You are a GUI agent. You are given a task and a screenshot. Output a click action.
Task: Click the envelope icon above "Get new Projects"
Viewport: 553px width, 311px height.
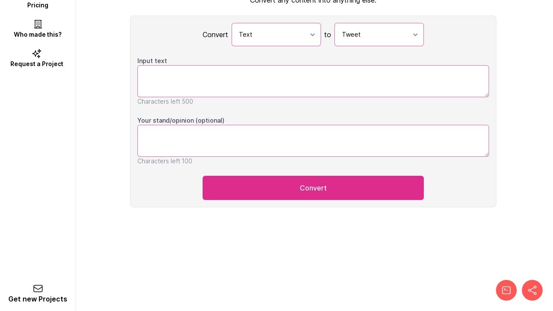coord(38,289)
